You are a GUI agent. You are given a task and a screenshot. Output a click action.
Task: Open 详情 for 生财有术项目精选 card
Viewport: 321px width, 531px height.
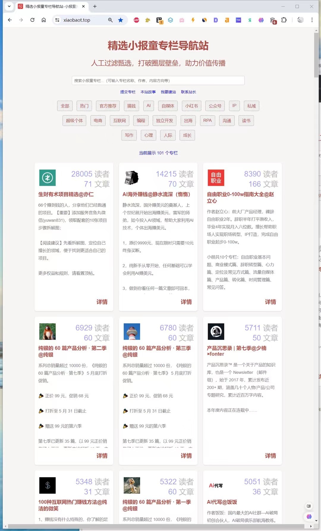pyautogui.click(x=102, y=302)
